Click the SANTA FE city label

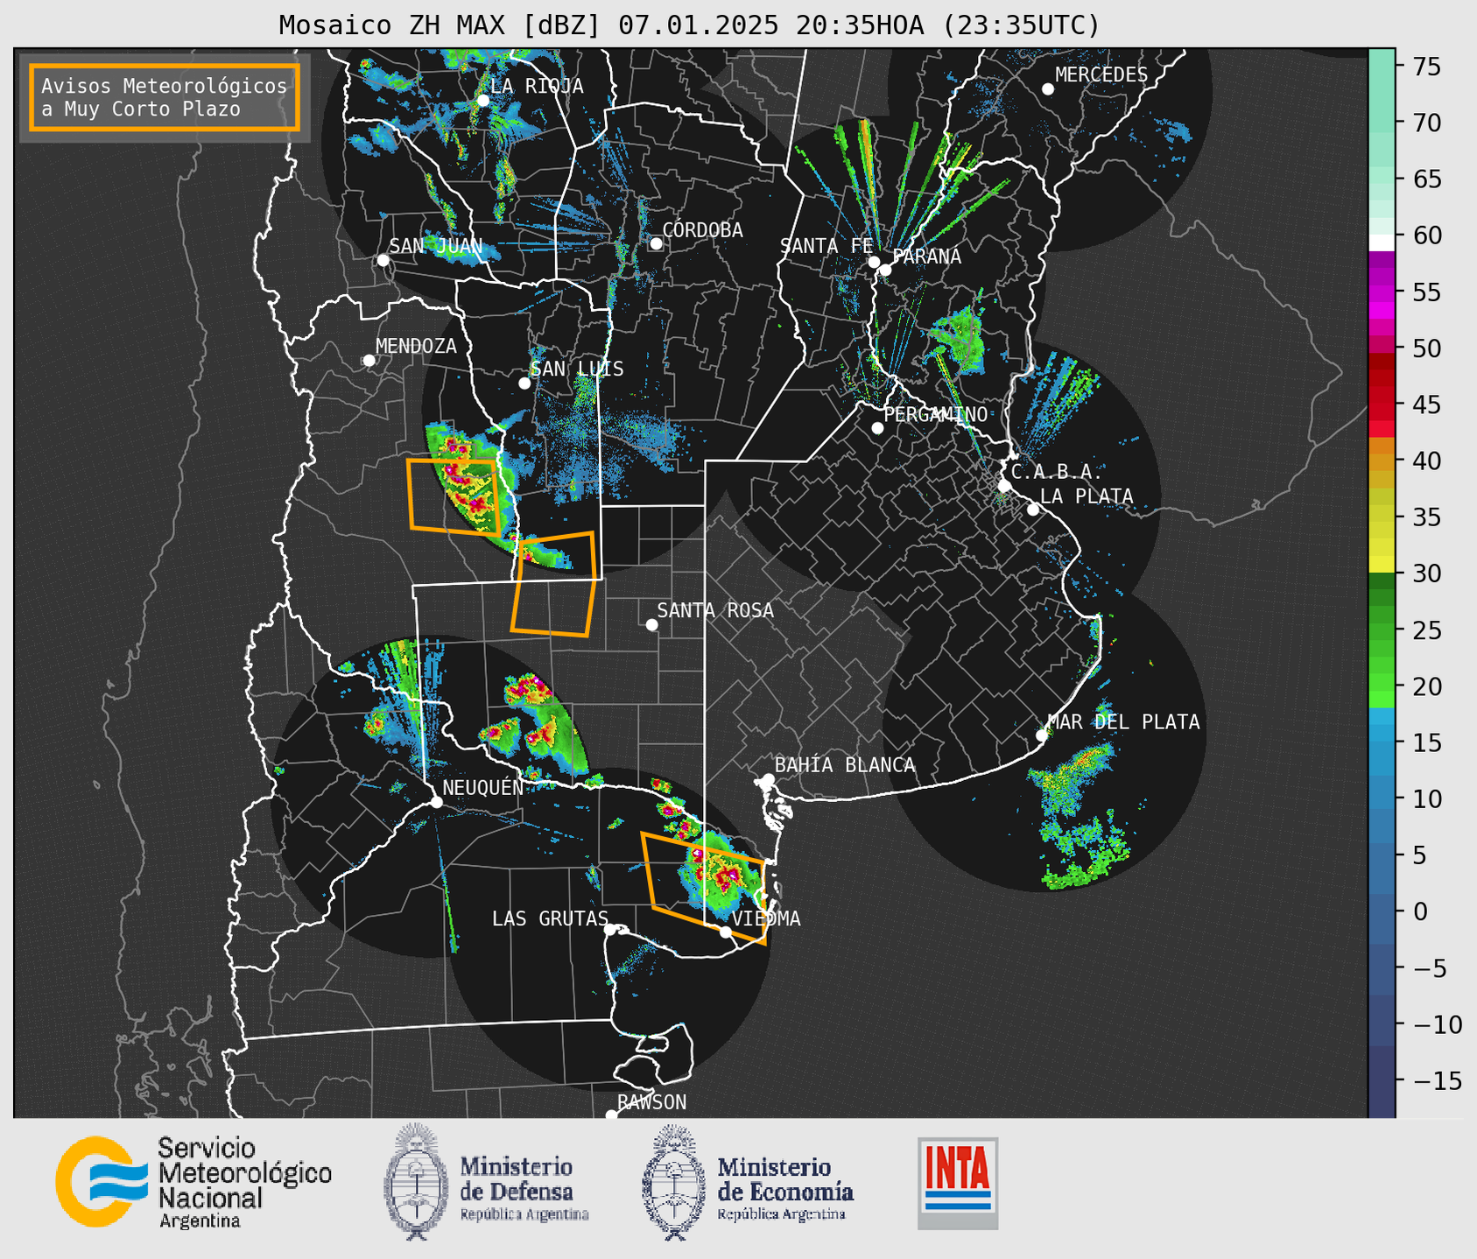[x=826, y=246]
